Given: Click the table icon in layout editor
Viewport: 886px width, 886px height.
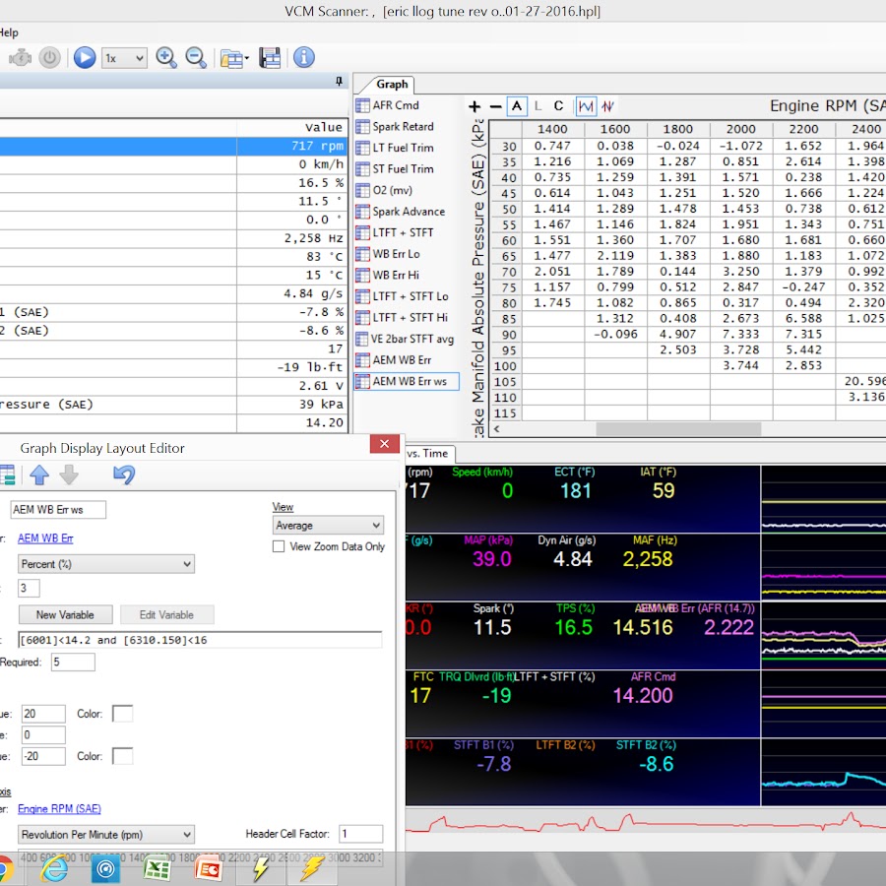Looking at the screenshot, I should pos(8,475).
